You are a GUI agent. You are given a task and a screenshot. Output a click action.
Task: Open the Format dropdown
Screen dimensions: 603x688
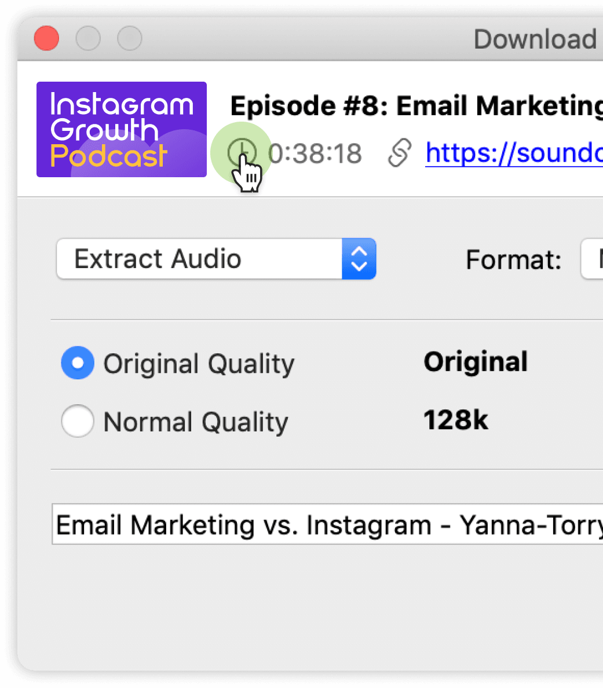click(591, 259)
